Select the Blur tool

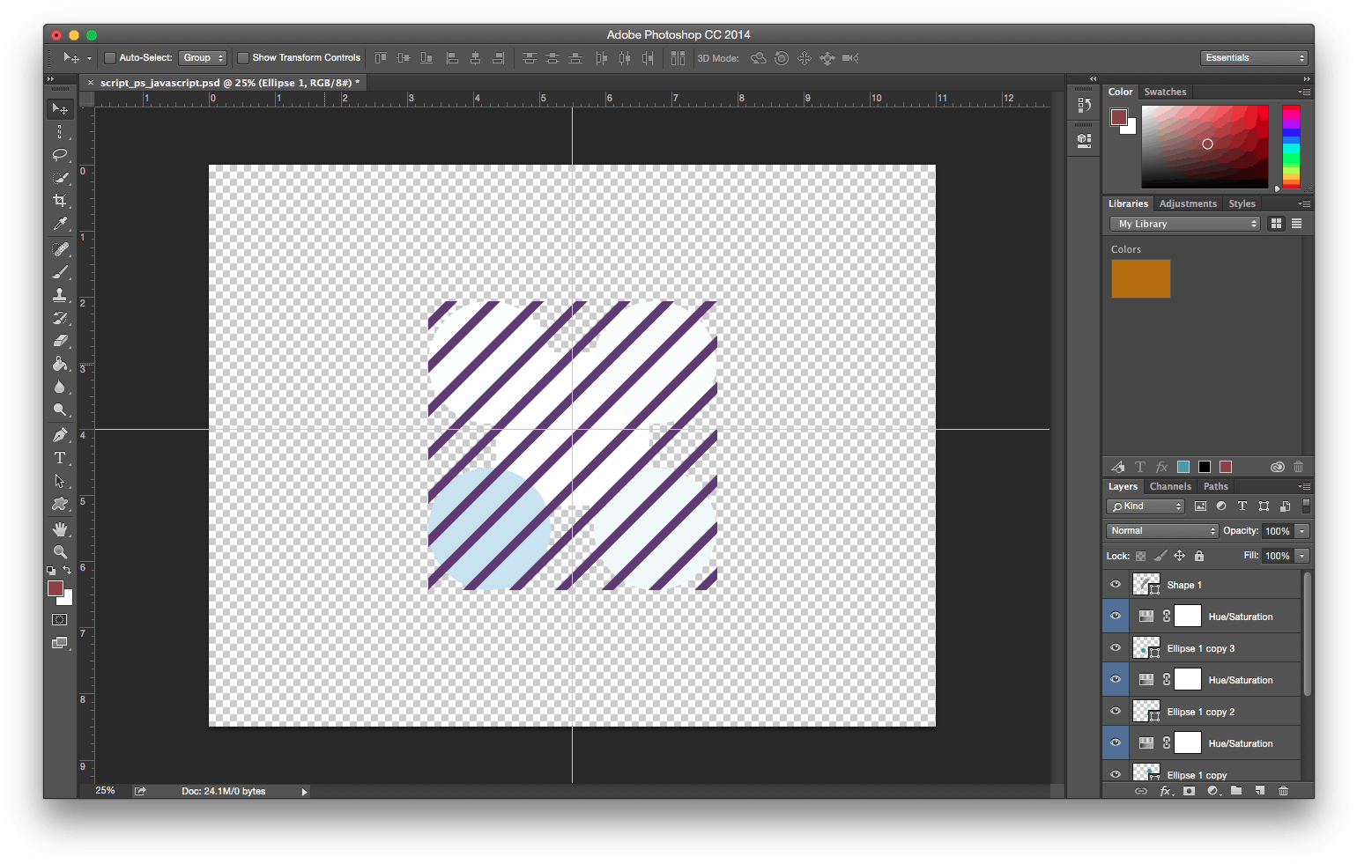[x=60, y=387]
